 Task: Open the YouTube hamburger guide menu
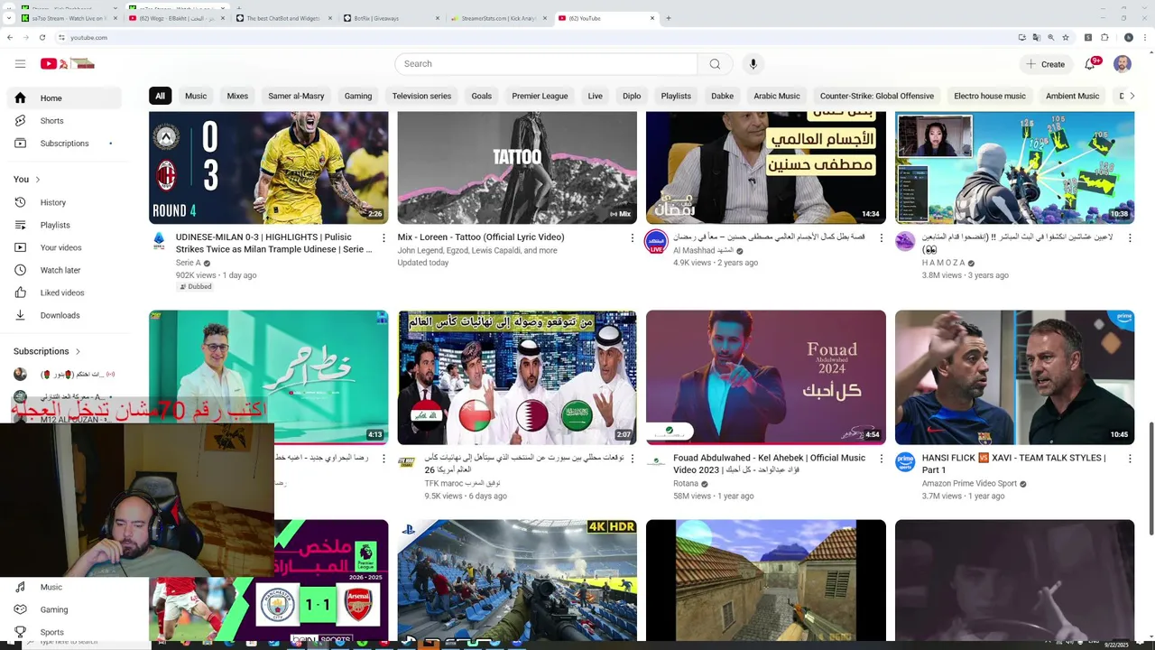click(x=20, y=63)
